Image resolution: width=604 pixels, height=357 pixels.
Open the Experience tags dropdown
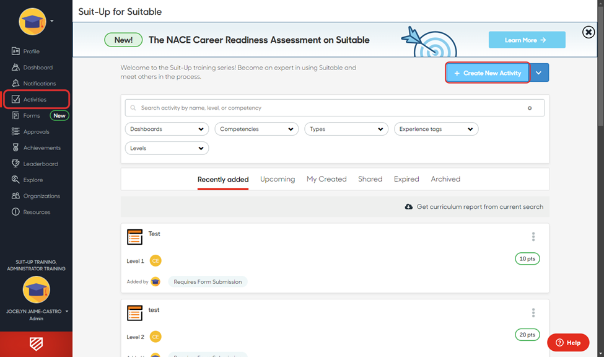(x=436, y=129)
